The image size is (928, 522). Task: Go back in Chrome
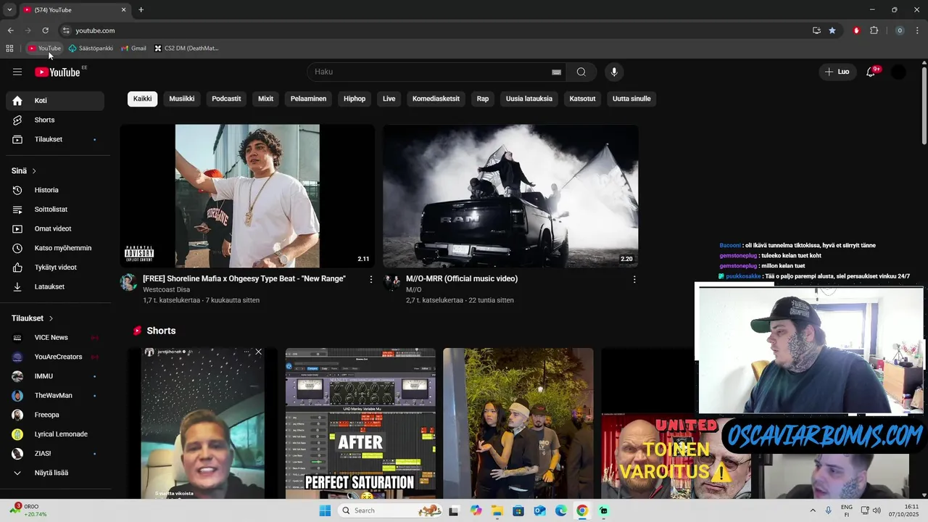(x=10, y=30)
